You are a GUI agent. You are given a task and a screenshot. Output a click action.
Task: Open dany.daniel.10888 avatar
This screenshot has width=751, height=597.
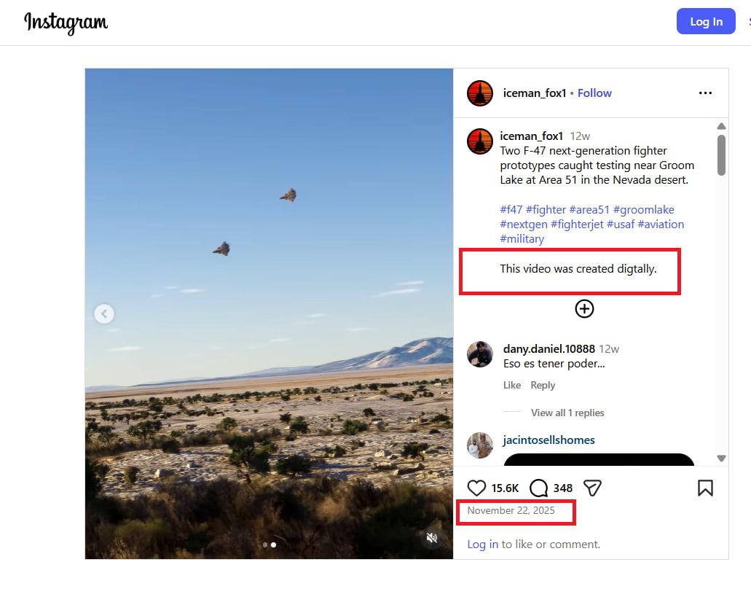[x=480, y=354]
